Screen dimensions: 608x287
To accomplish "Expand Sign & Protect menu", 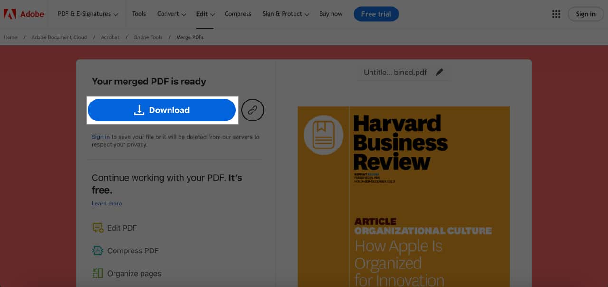I will (x=285, y=14).
